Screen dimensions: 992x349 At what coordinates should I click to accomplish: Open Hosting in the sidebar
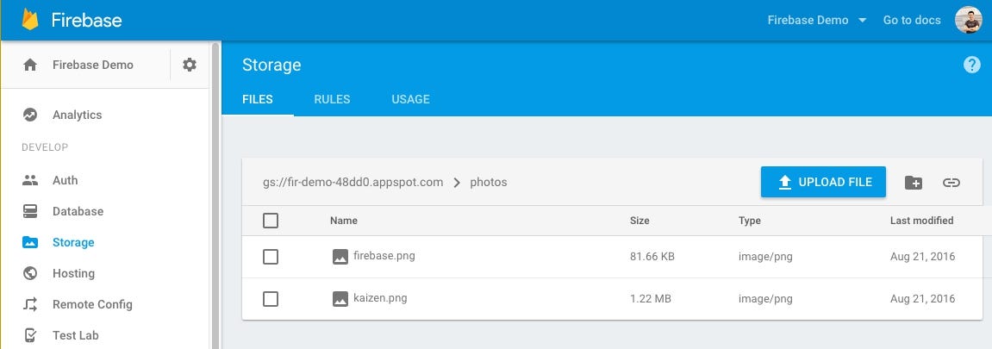pyautogui.click(x=73, y=273)
